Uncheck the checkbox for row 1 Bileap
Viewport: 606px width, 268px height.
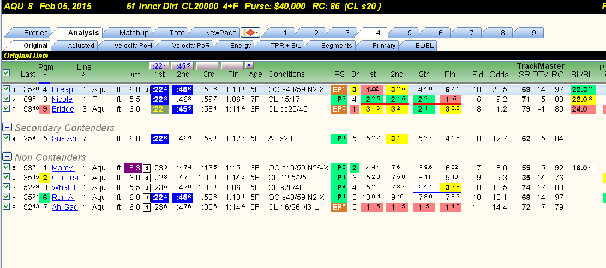tap(6, 89)
